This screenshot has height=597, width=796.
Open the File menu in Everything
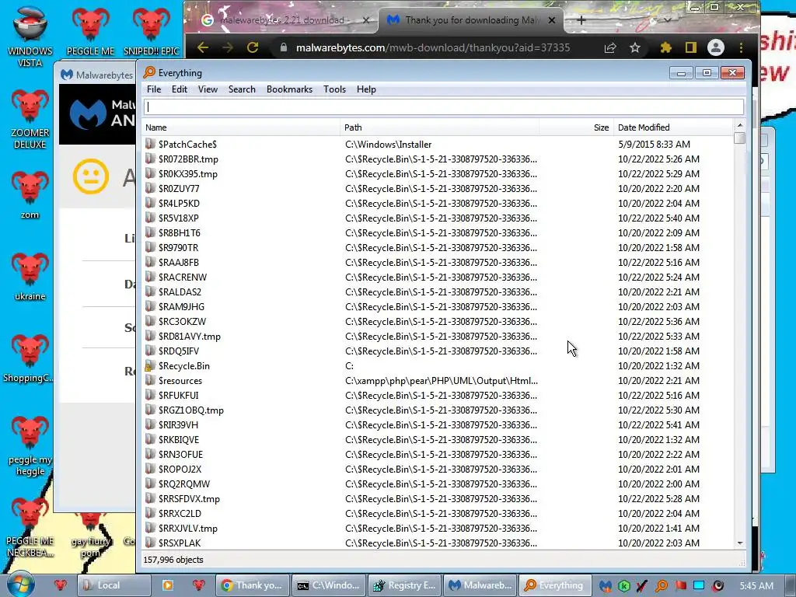pyautogui.click(x=154, y=89)
